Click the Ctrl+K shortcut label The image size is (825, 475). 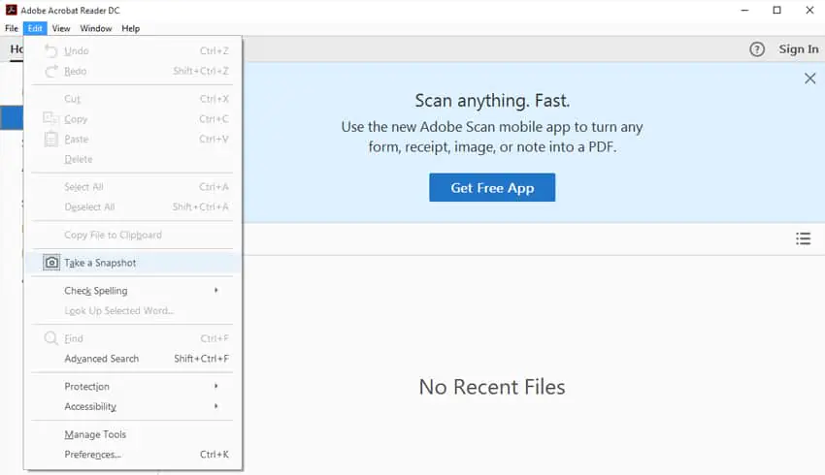(214, 455)
